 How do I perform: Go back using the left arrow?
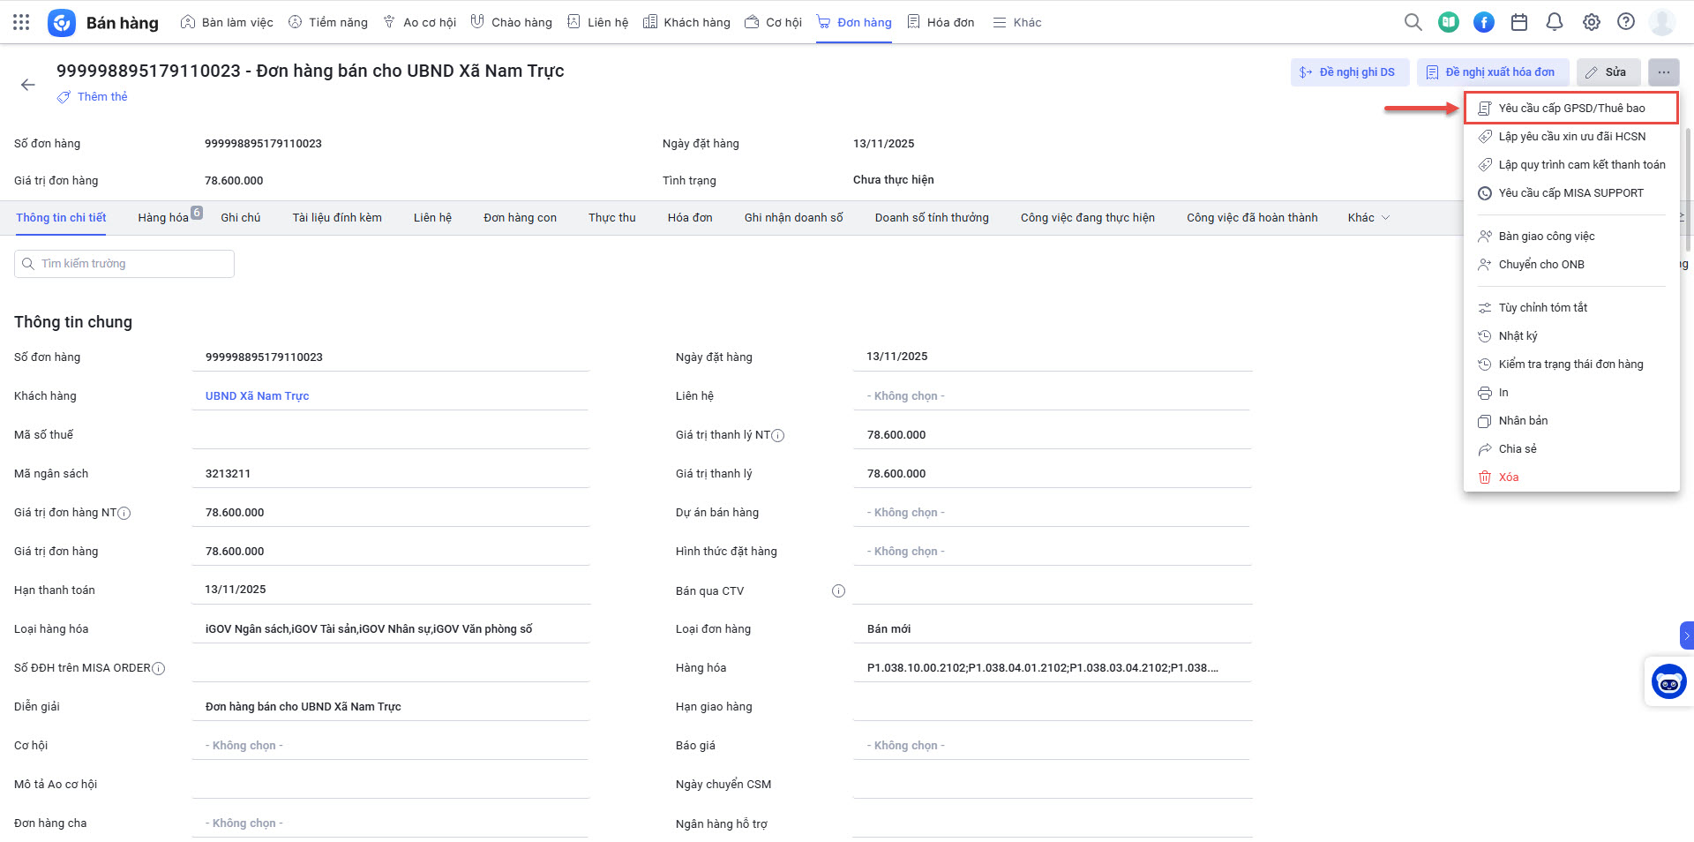point(28,85)
